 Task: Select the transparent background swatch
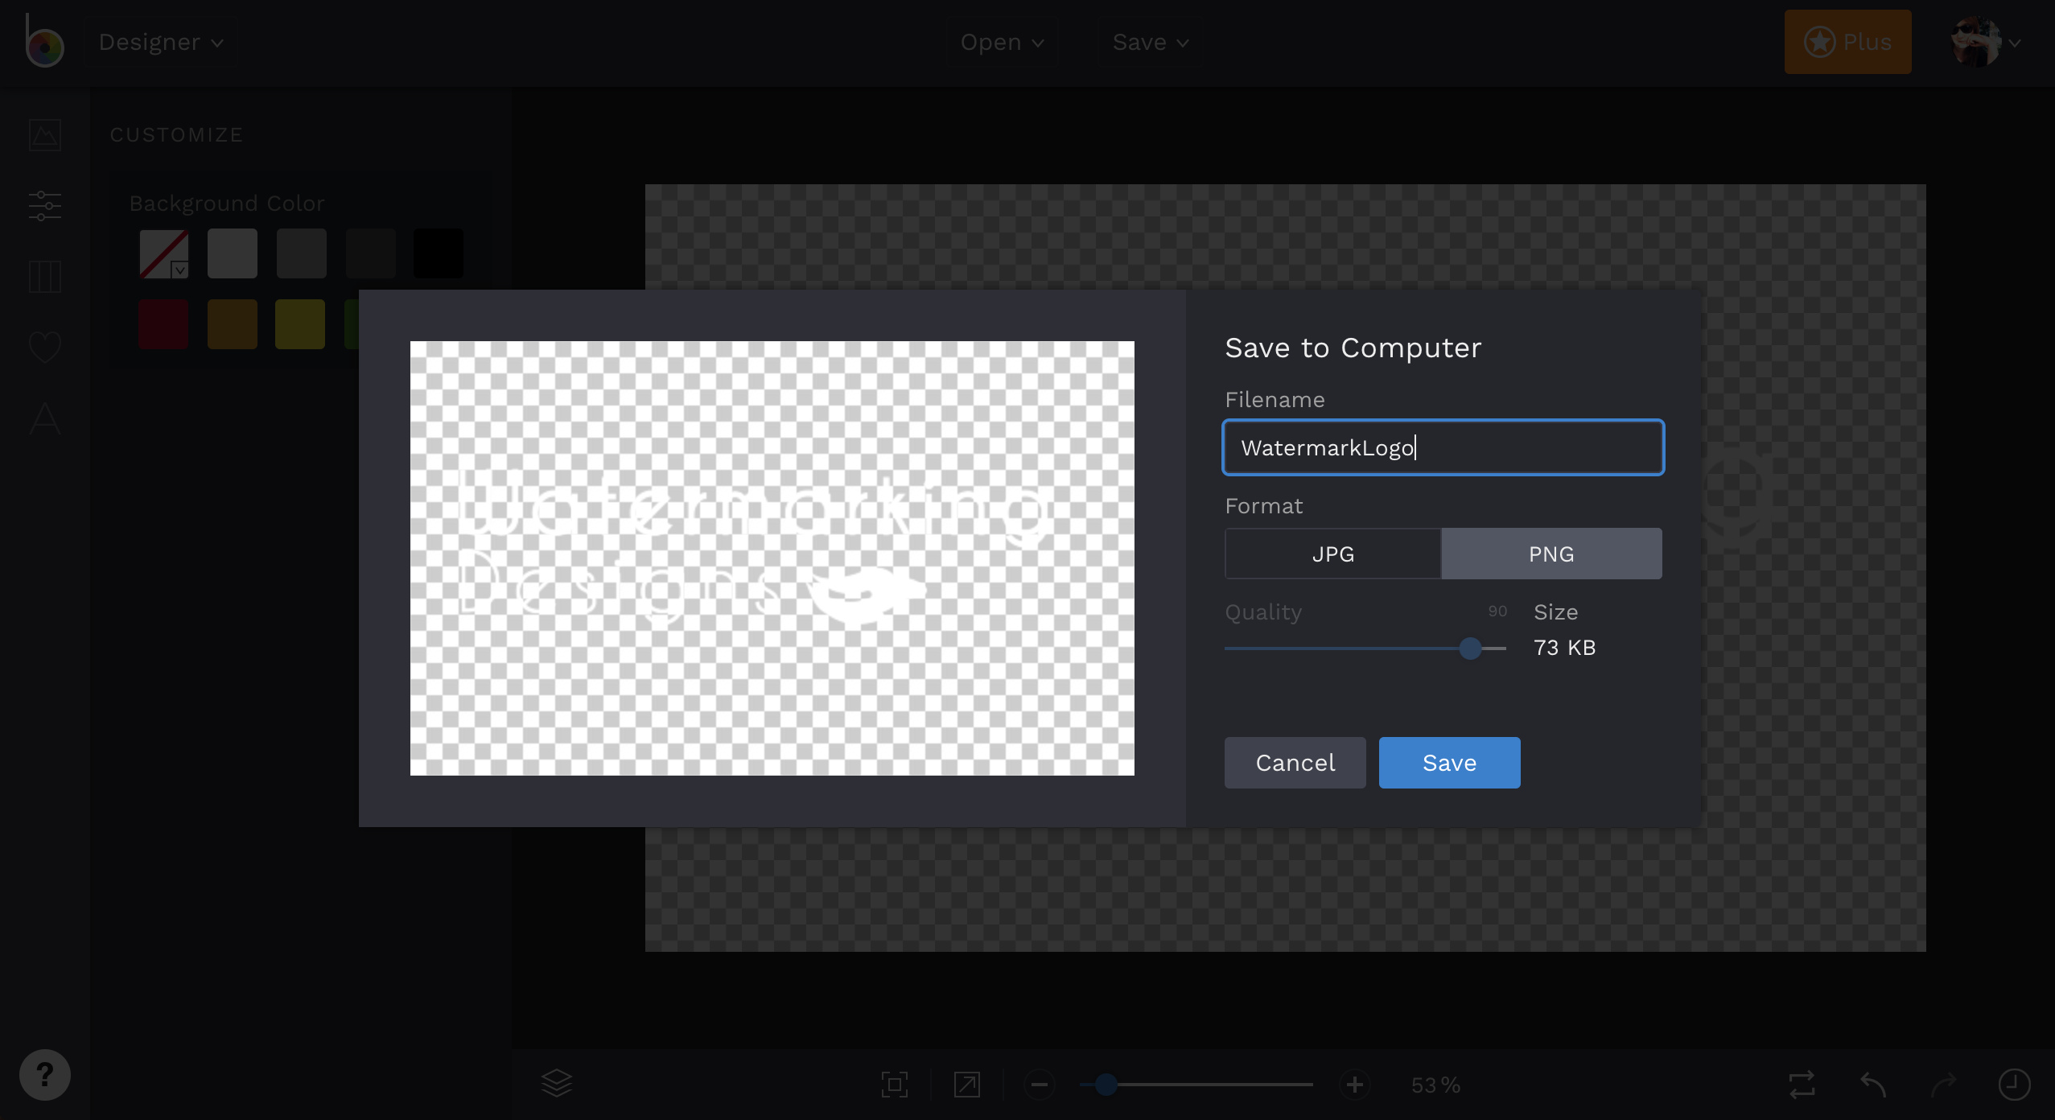click(164, 253)
